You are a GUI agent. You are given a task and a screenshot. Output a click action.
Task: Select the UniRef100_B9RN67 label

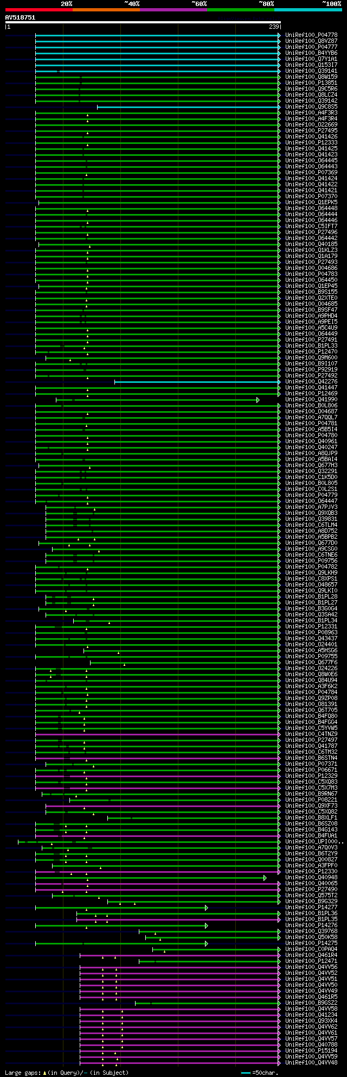click(x=311, y=794)
